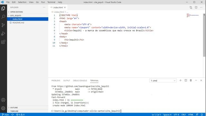206x116 pixels.
Task: Open the terminal selector dropdown 1: cmd
Action: pyautogui.click(x=163, y=81)
